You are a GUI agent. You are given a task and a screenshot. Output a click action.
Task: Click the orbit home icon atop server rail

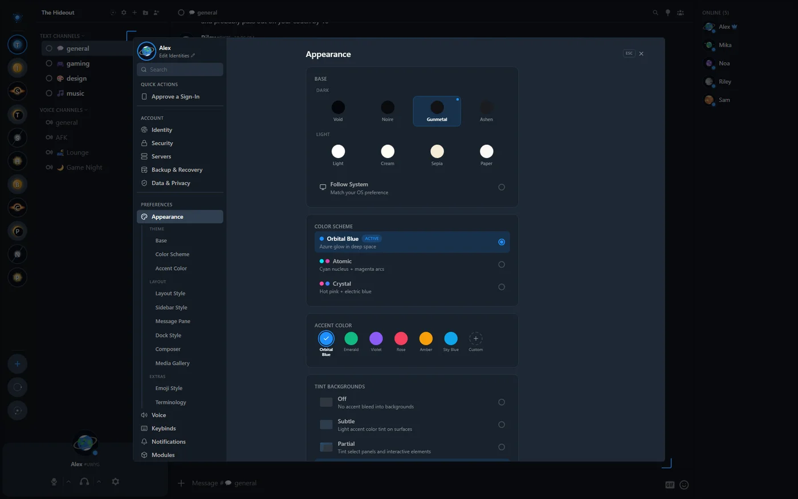[18, 18]
